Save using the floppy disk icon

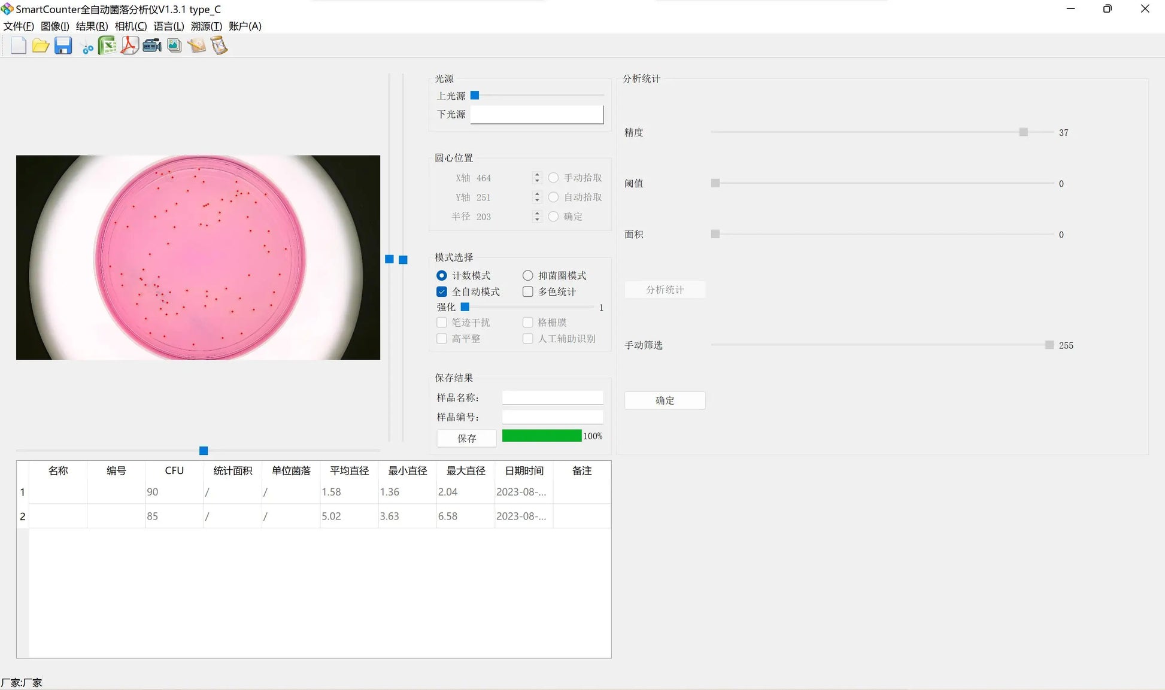click(x=63, y=46)
